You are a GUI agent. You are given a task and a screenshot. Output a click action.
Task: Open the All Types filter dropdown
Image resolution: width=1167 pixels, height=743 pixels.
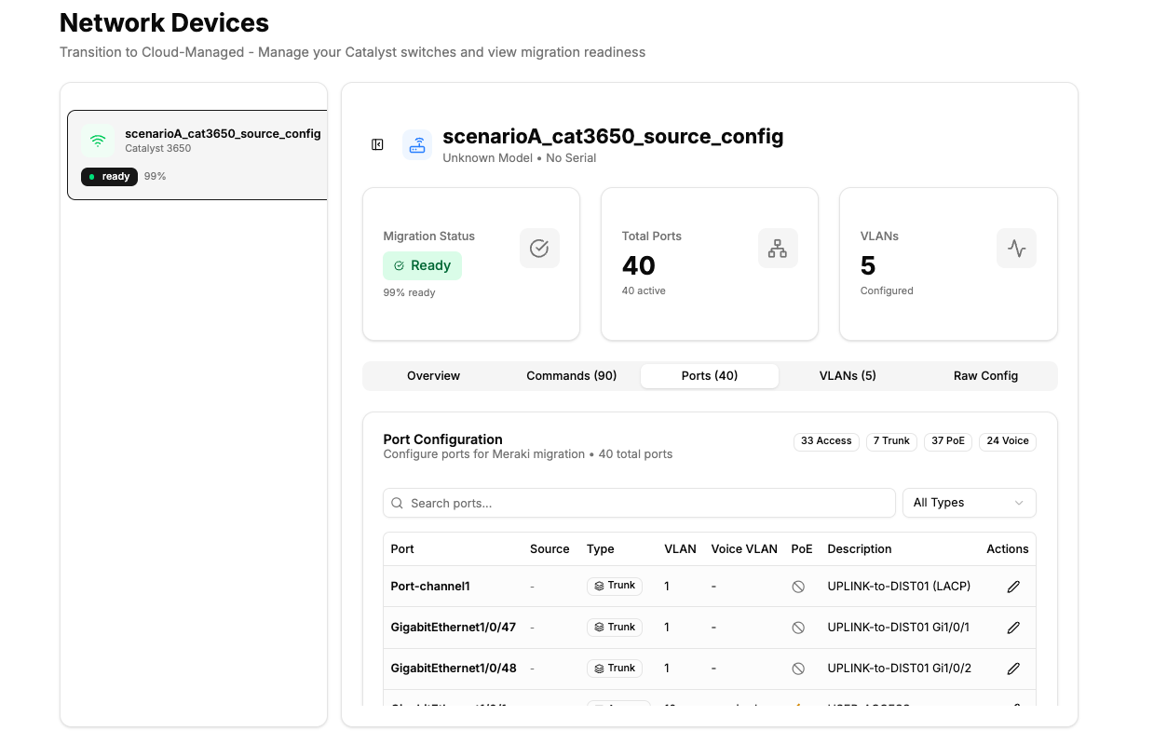pyautogui.click(x=969, y=503)
